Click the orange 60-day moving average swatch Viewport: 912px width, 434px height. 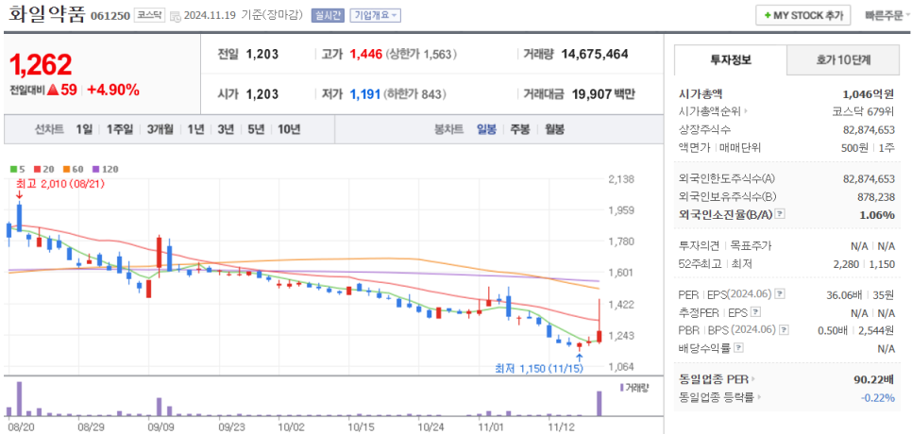click(x=66, y=169)
